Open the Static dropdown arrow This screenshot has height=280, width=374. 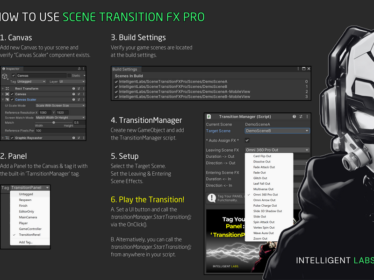click(84, 76)
